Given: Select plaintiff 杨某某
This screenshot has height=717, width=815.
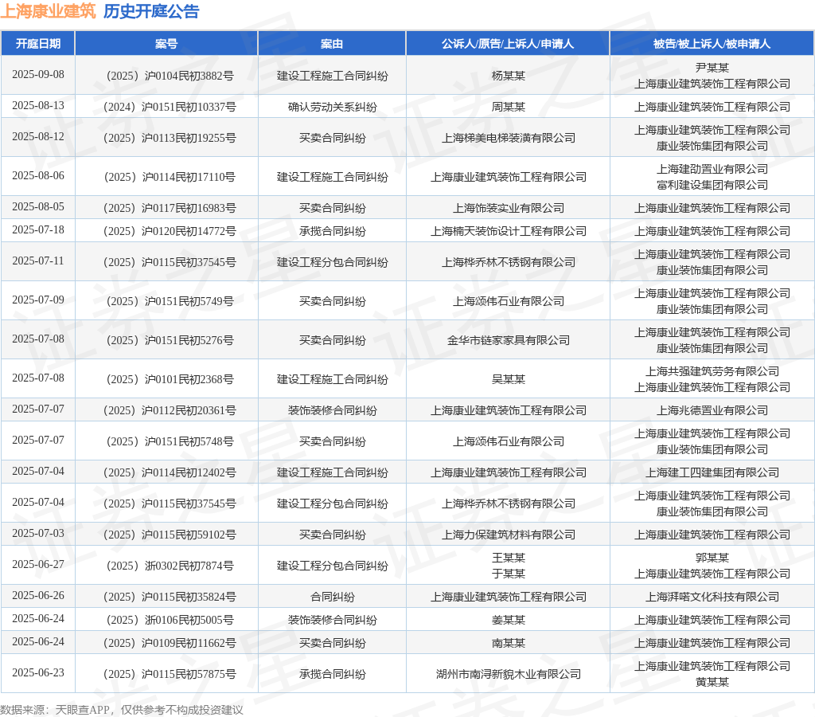Looking at the screenshot, I should 509,76.
